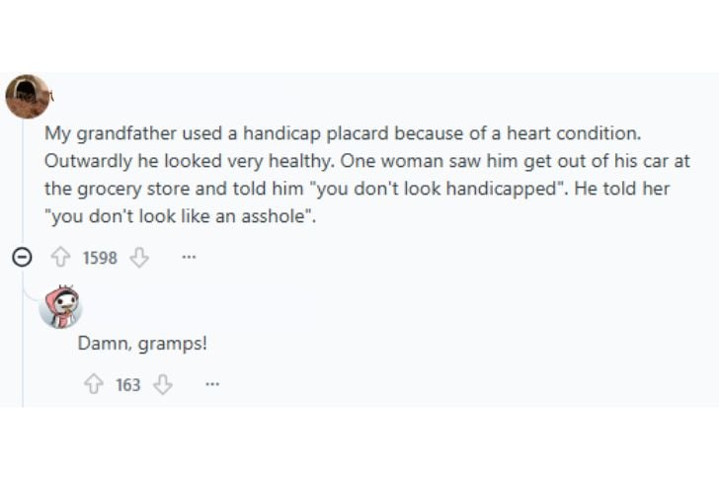Screen dimensions: 719x479
Task: Collapse the comment thread with minus circle
Action: tap(22, 258)
